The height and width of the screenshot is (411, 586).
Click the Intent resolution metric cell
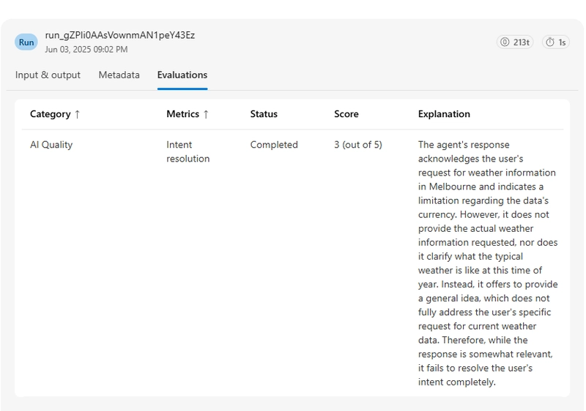click(188, 152)
